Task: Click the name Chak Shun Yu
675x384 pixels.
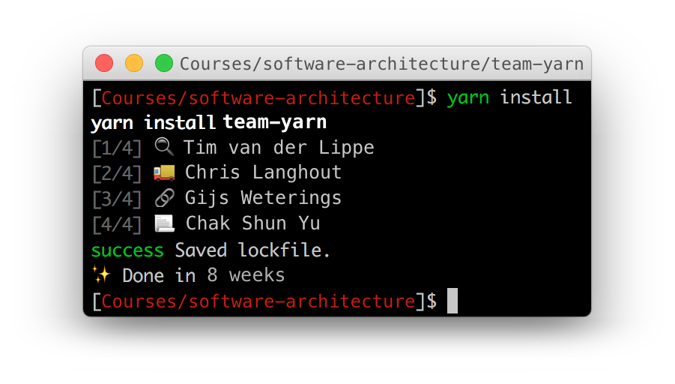Action: pyautogui.click(x=252, y=223)
